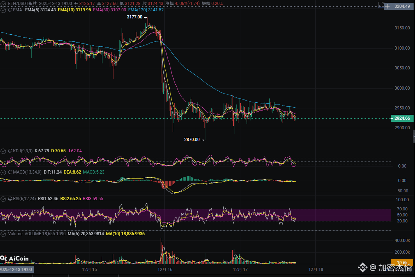415x277 pixels.
Task: Click the 低 3121.28 low price
Action: tap(130, 4)
